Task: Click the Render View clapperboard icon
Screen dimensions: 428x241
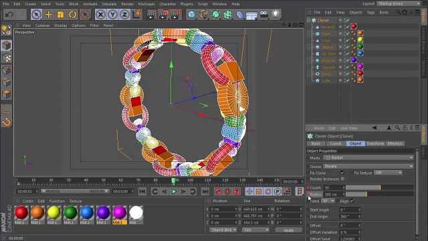Action: point(150,14)
